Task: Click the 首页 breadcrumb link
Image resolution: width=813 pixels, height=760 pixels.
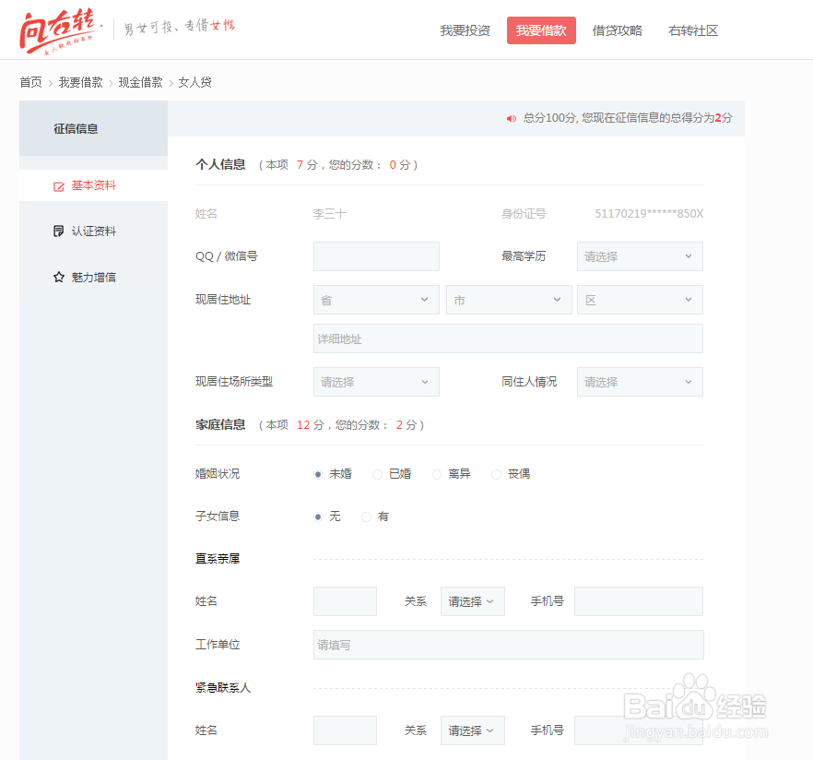Action: [29, 81]
